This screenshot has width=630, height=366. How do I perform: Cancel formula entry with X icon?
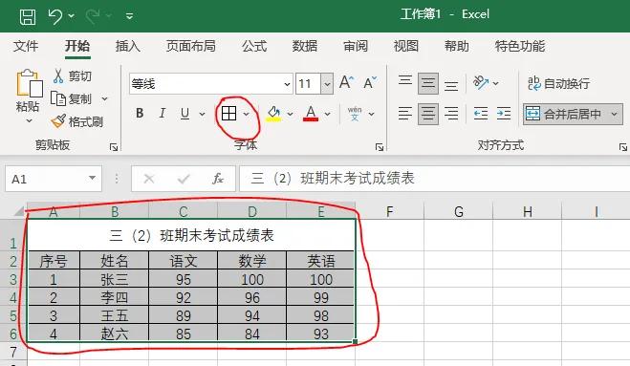(x=149, y=179)
